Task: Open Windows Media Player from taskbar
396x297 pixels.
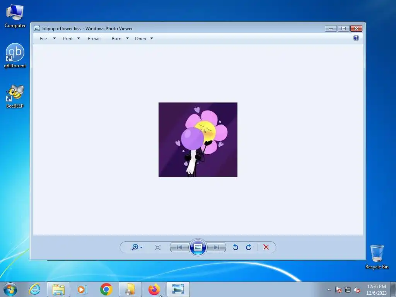Action: point(82,289)
